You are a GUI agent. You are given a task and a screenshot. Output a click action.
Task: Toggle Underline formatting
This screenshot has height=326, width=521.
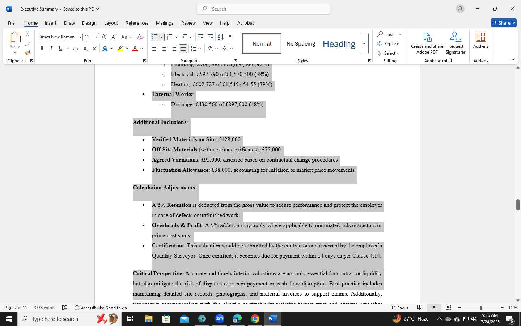point(60,49)
